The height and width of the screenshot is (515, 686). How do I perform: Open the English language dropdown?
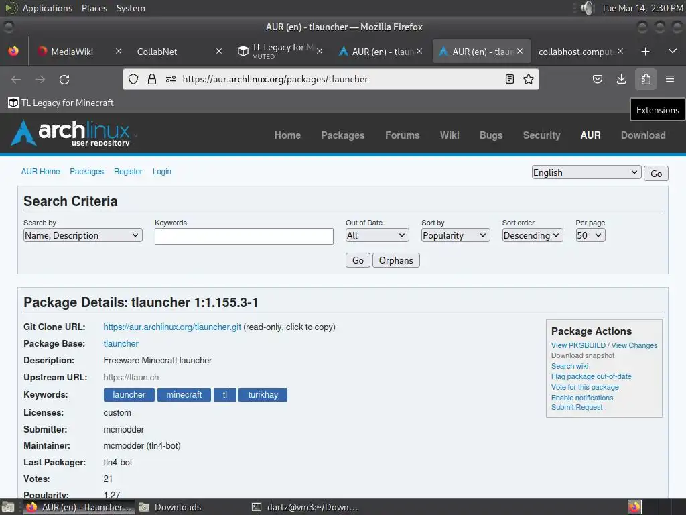coord(586,172)
